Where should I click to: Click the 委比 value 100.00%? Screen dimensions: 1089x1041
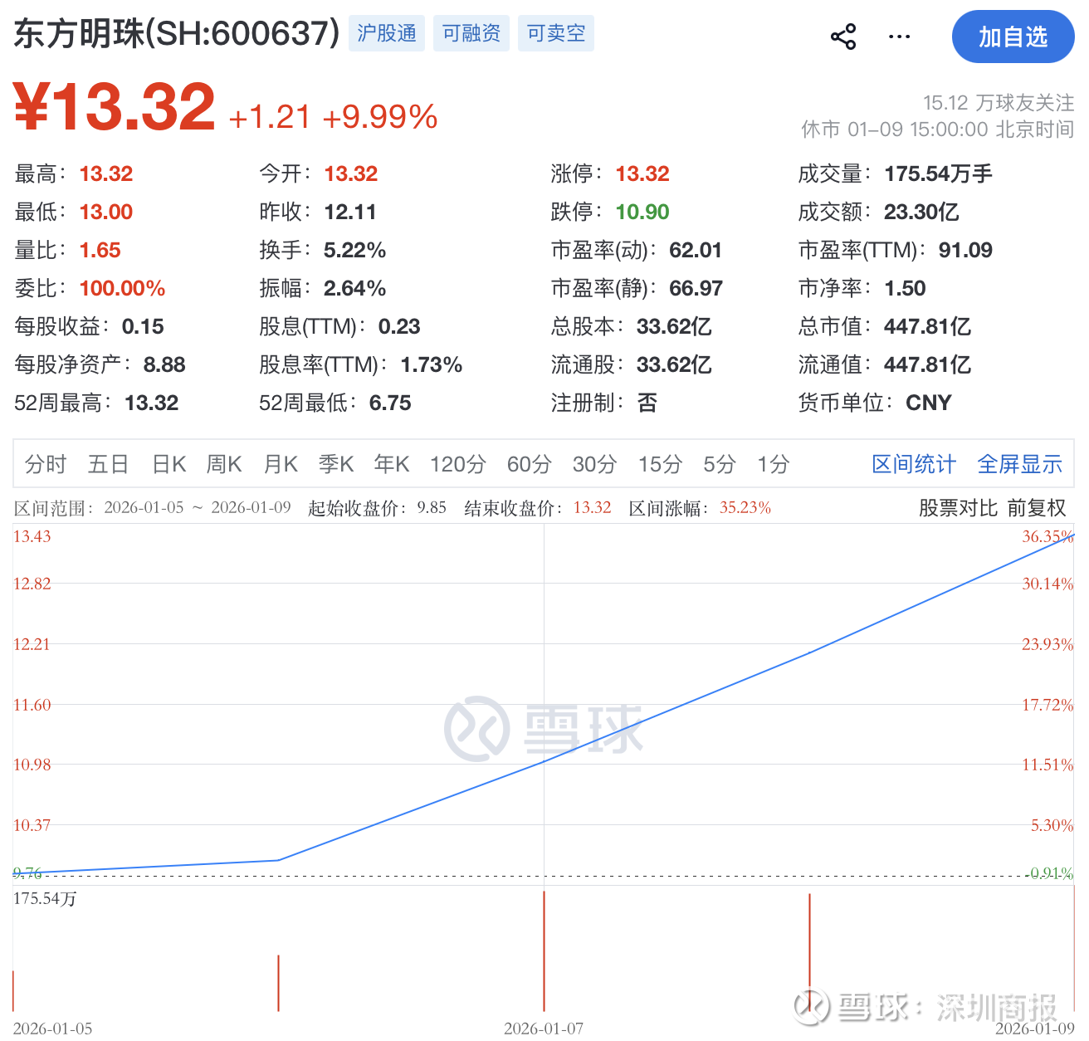123,288
